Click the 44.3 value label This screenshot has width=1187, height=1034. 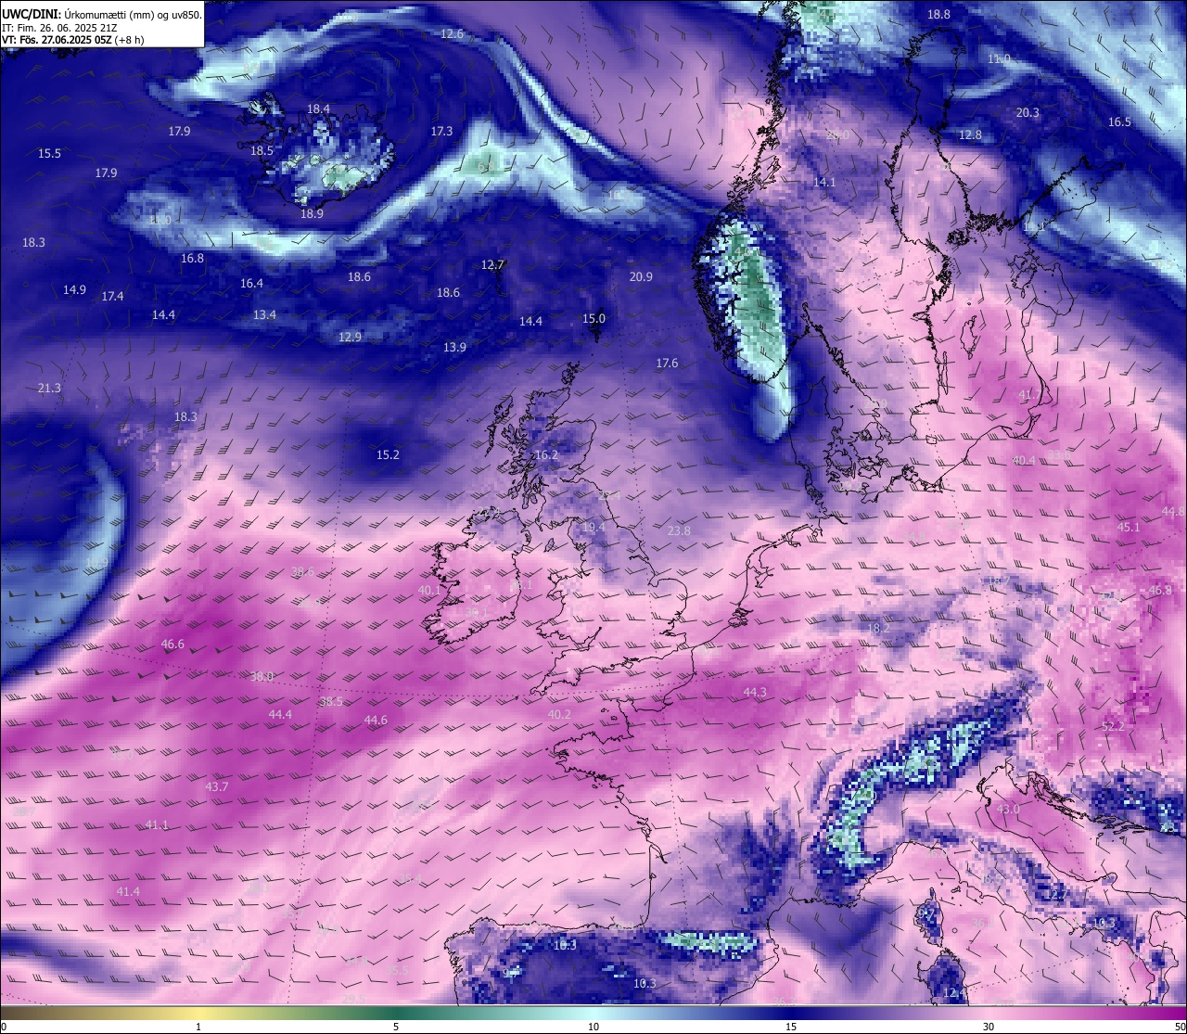(755, 693)
